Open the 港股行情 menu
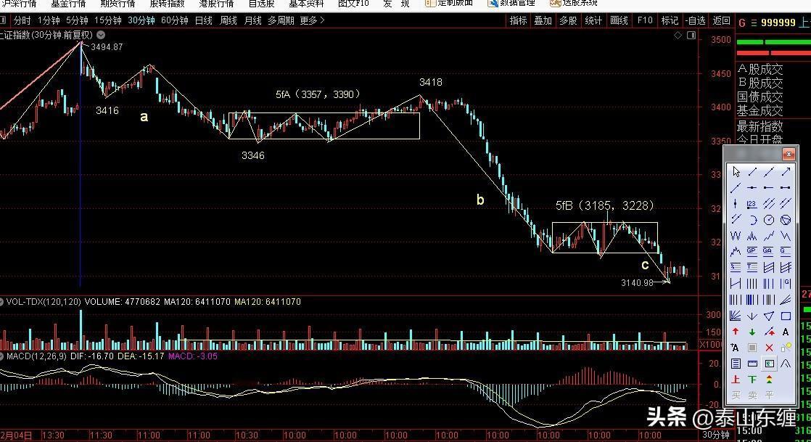The image size is (811, 442). [216, 3]
